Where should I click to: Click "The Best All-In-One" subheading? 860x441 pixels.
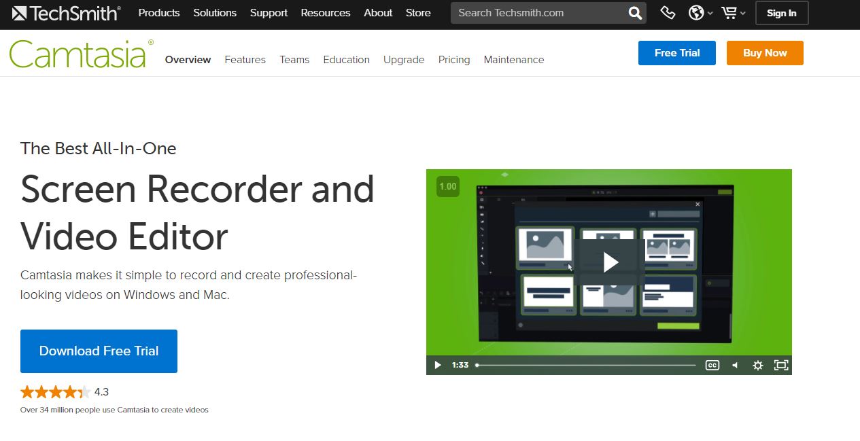tap(99, 149)
